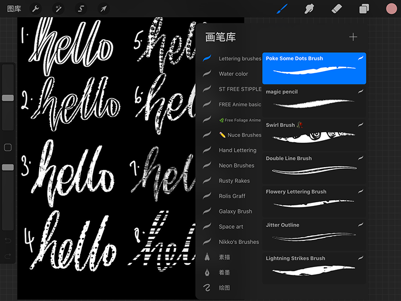Open the Layers panel
Image resolution: width=401 pixels, height=301 pixels.
click(364, 8)
